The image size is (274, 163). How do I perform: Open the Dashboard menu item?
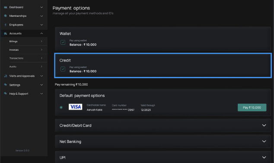(x=24, y=7)
